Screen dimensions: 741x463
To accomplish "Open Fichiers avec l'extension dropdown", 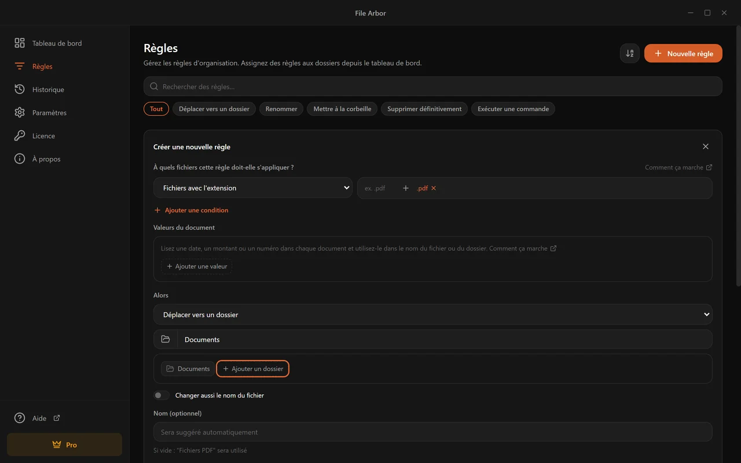I will coord(253,188).
